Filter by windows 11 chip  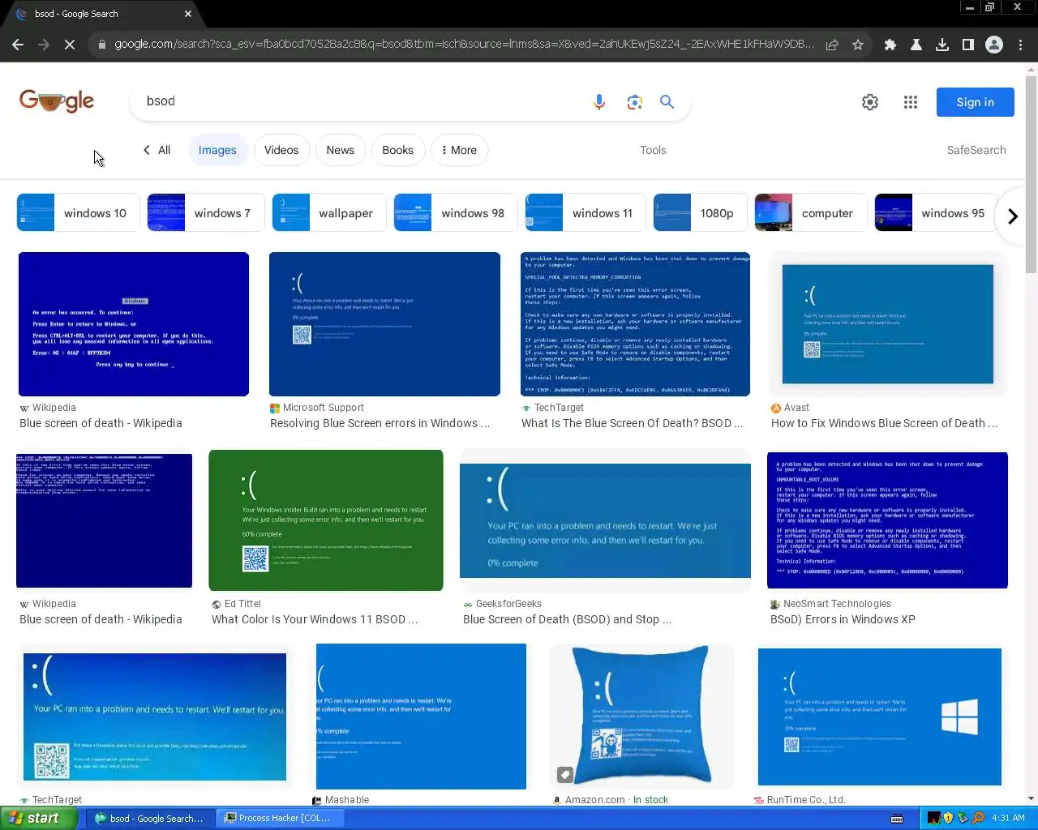point(585,213)
